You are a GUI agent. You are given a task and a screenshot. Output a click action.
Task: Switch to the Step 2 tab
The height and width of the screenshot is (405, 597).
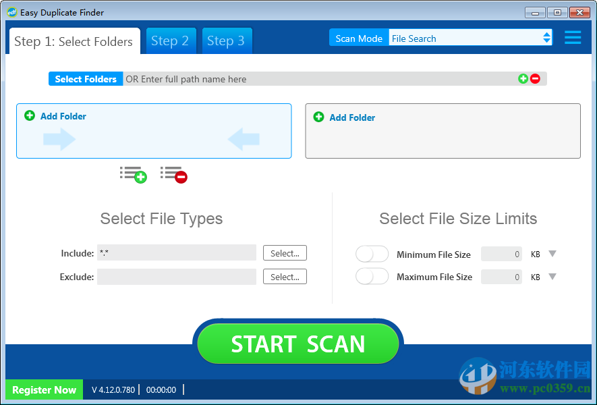(171, 40)
